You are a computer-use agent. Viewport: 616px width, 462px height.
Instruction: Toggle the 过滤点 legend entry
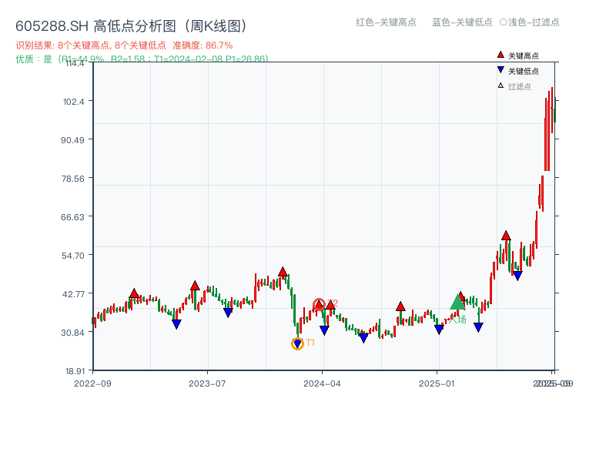click(514, 86)
